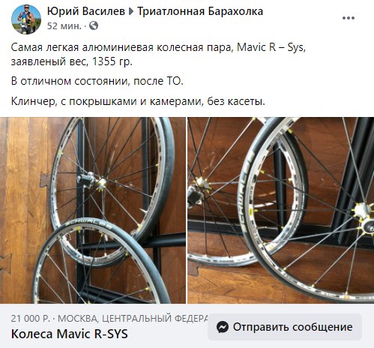Click the 52 мин. timestamp
Viewport: 374px width, 348px height.
pyautogui.click(x=64, y=26)
